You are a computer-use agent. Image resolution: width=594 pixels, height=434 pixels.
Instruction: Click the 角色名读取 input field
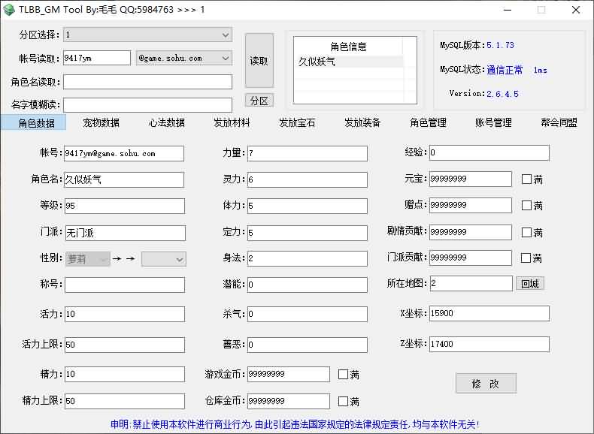point(147,82)
